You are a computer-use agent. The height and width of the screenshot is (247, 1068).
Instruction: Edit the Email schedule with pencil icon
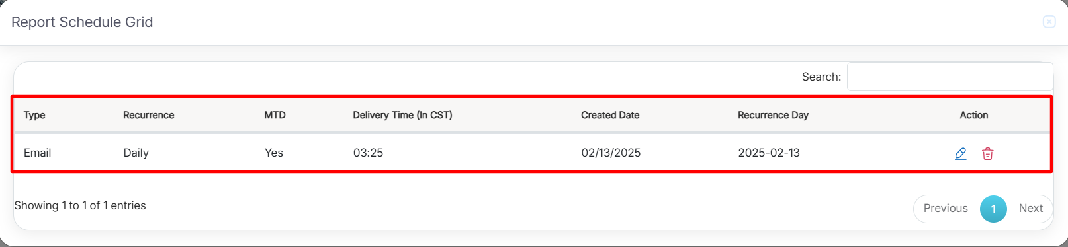coord(961,154)
